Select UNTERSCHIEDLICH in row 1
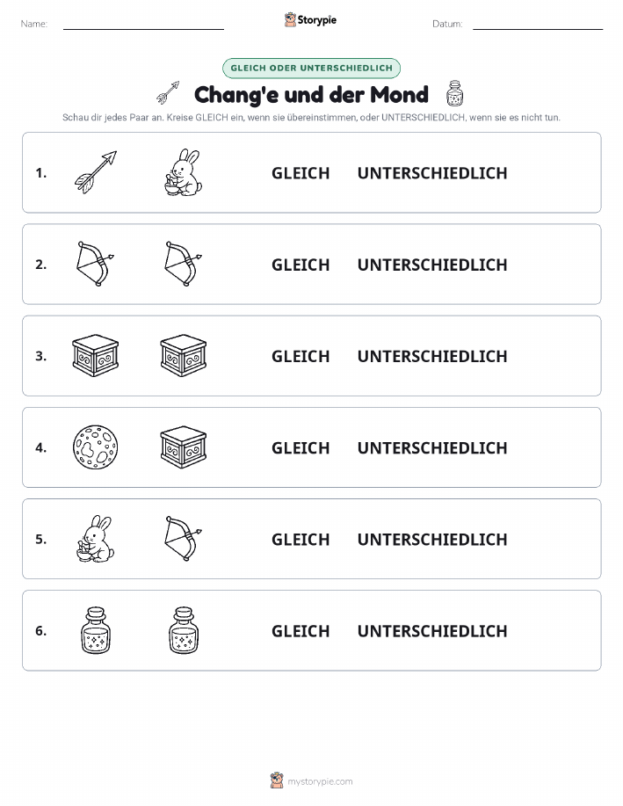This screenshot has height=806, width=623. (432, 173)
